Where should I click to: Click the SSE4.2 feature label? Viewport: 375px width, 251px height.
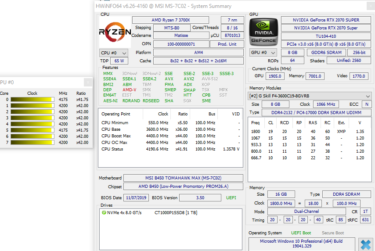[149, 79]
